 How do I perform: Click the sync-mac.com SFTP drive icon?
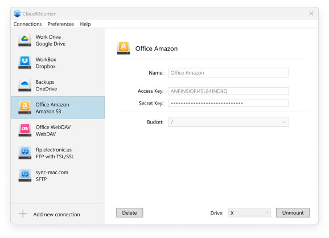click(24, 175)
